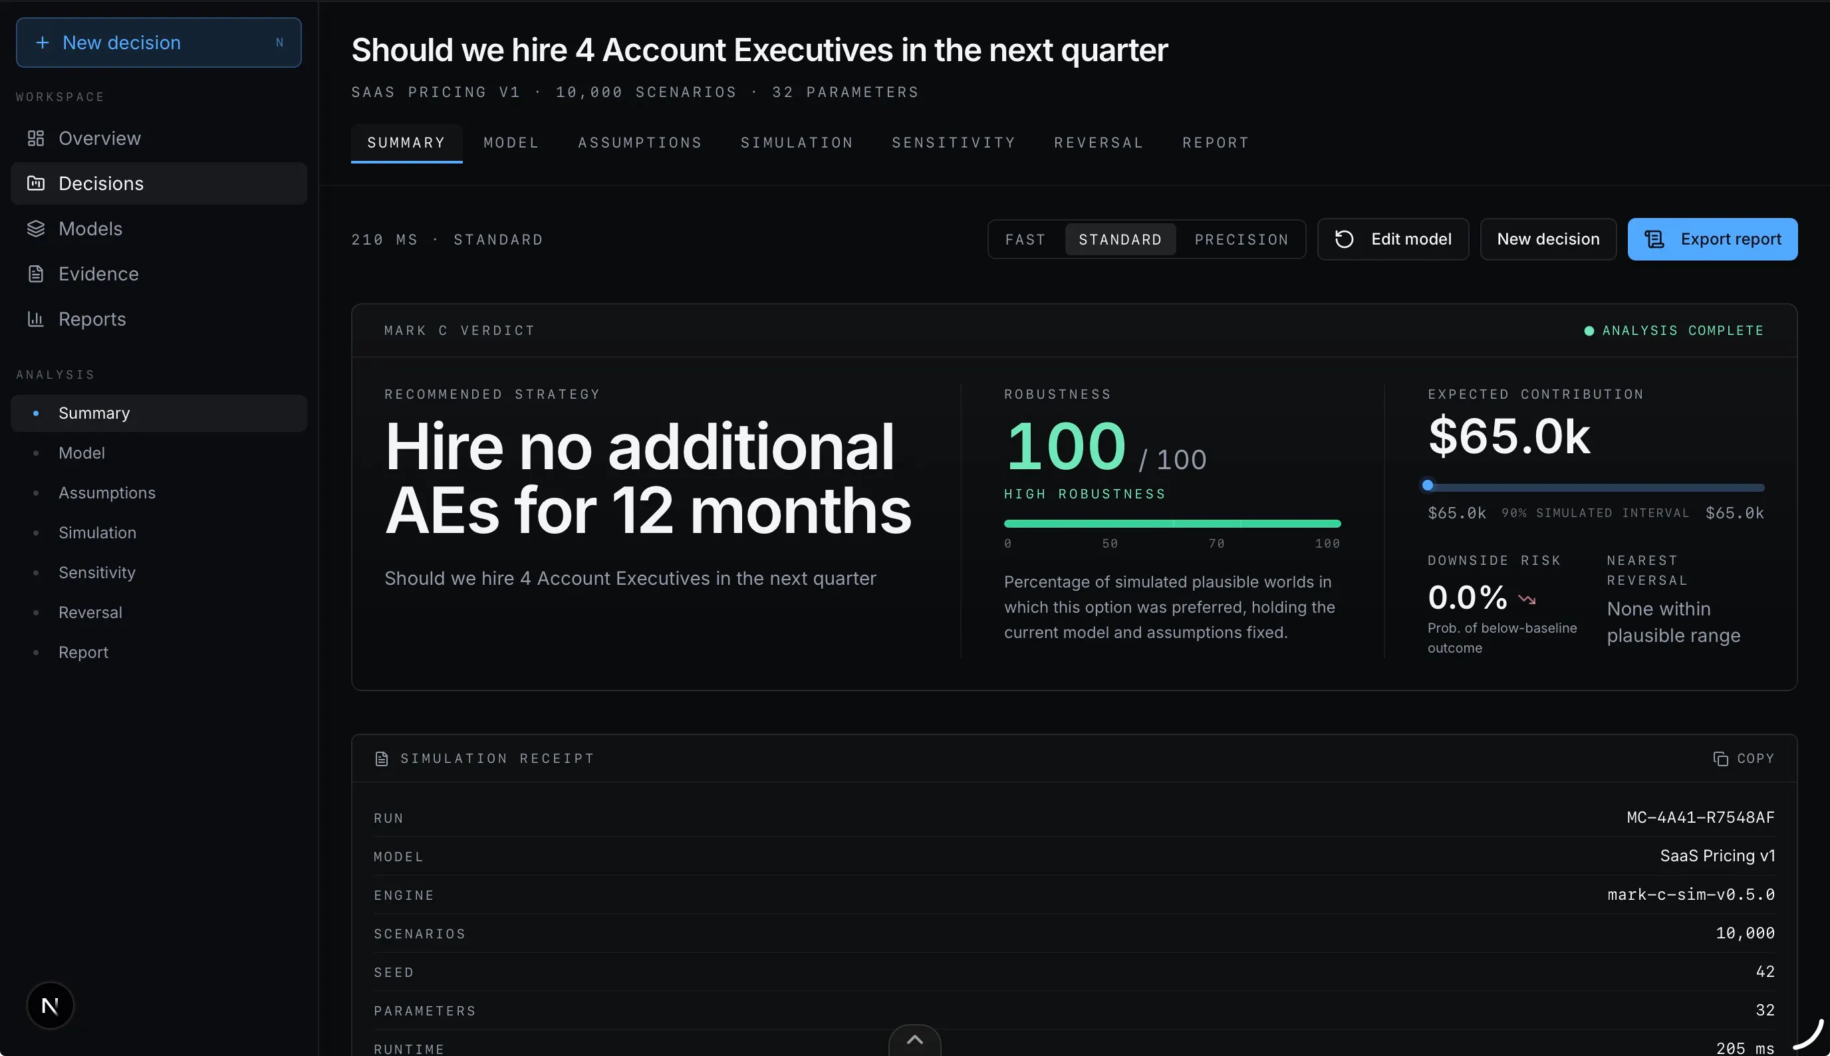The image size is (1830, 1056).
Task: Switch to the SUMMARY tab
Action: (406, 143)
